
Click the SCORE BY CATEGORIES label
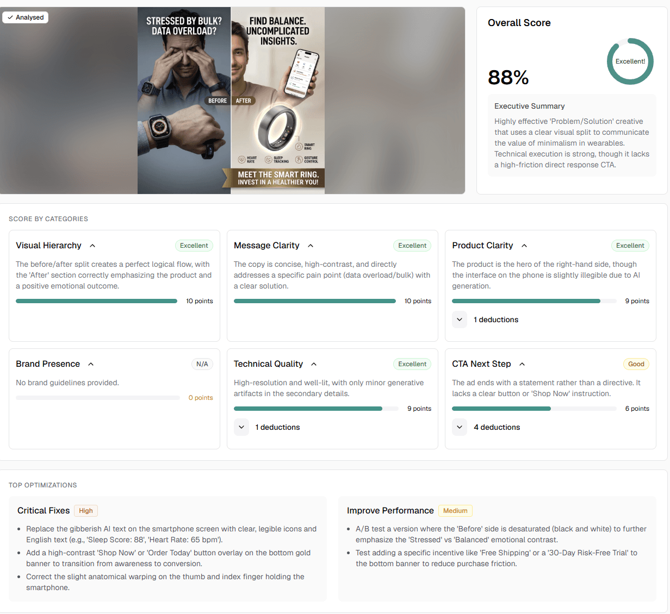(48, 219)
